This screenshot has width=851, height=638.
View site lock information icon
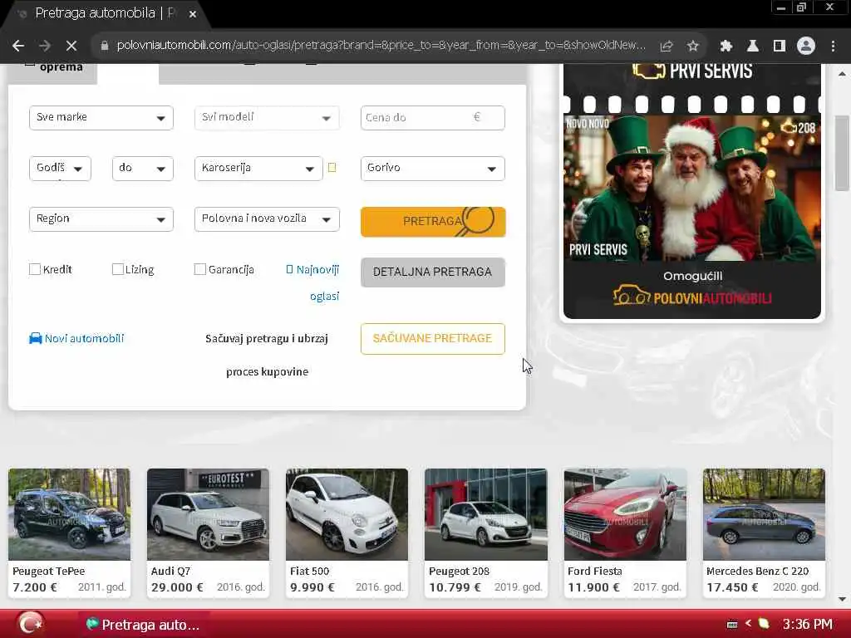click(105, 46)
